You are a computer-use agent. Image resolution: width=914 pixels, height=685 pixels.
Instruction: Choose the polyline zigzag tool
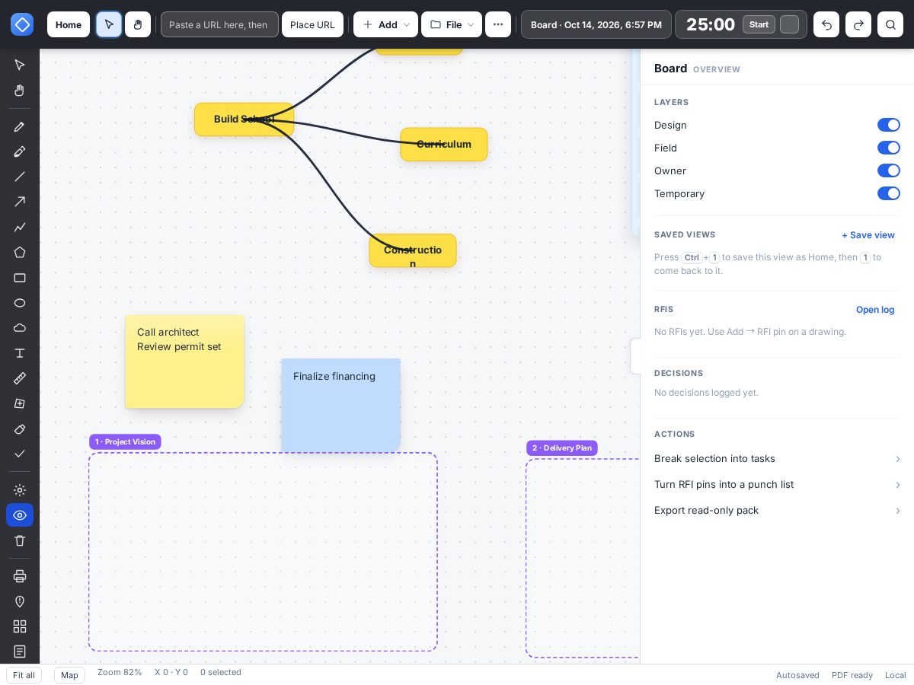20,227
